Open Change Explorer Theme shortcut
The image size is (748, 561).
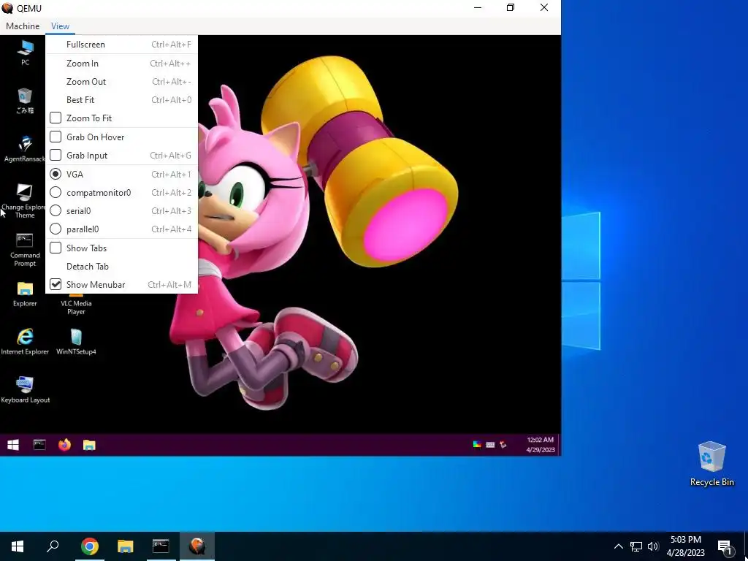(24, 201)
